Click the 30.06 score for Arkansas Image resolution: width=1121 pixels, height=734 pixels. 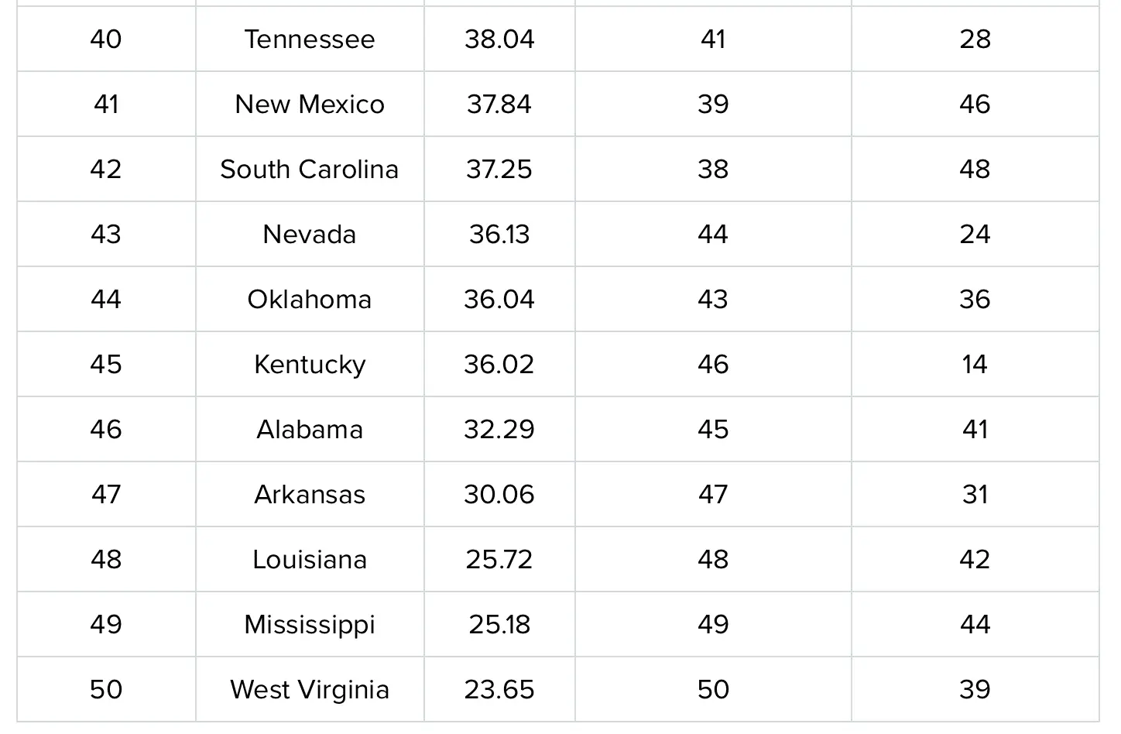pyautogui.click(x=499, y=495)
